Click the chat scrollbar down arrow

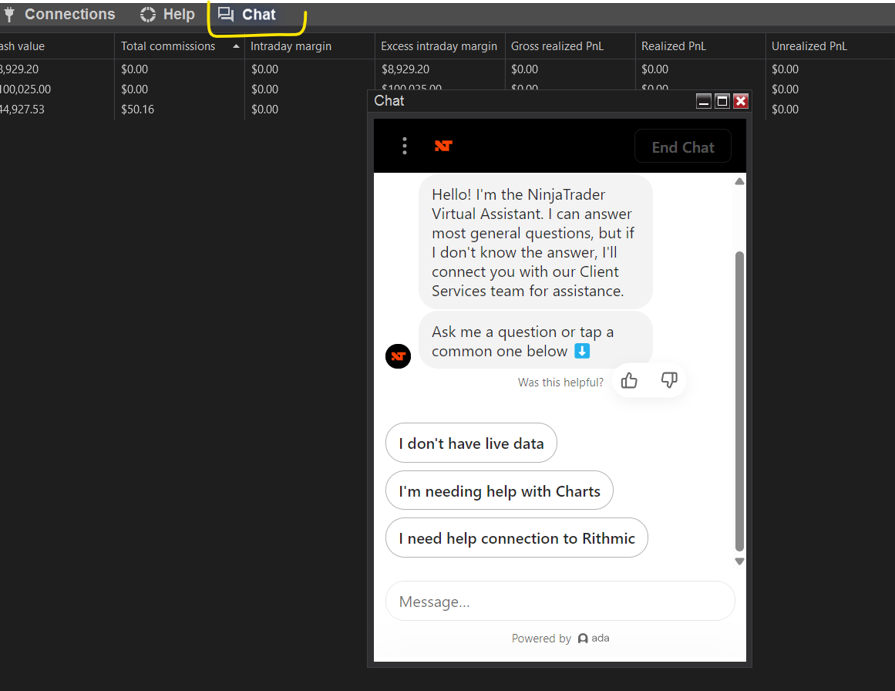click(x=739, y=561)
